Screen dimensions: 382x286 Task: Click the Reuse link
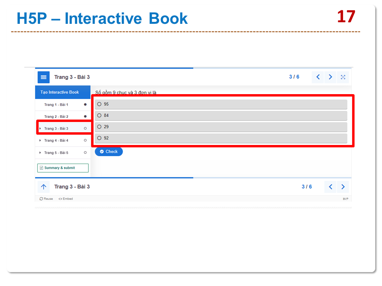[x=46, y=199]
